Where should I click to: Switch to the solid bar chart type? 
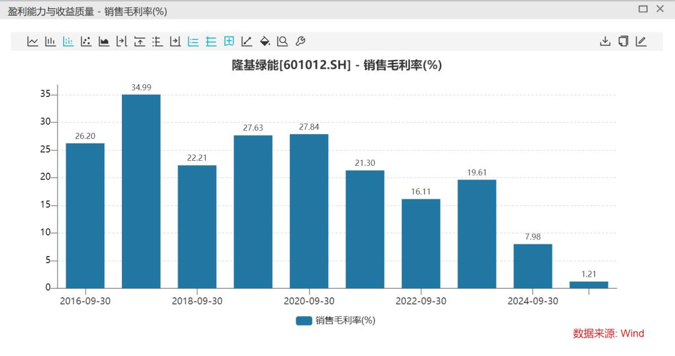(x=51, y=41)
